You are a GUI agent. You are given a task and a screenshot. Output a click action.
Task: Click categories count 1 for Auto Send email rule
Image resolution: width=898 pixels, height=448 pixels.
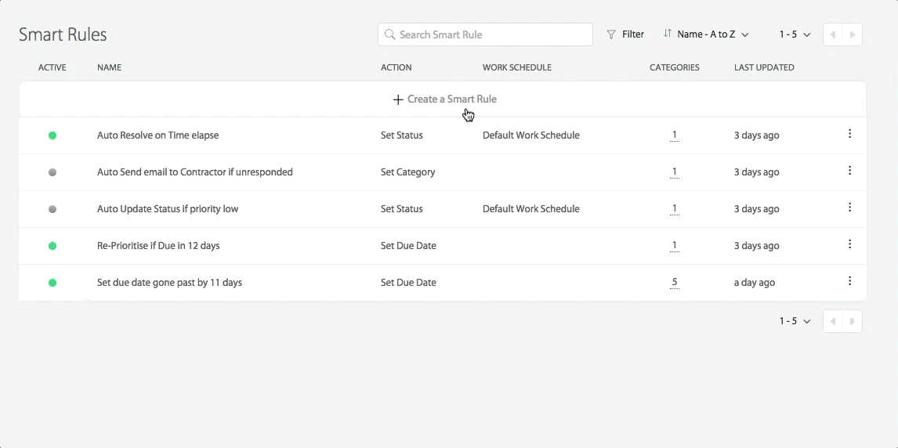coord(675,172)
